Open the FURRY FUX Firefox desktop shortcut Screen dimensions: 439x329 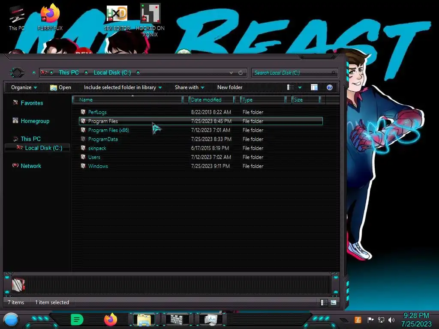point(50,17)
